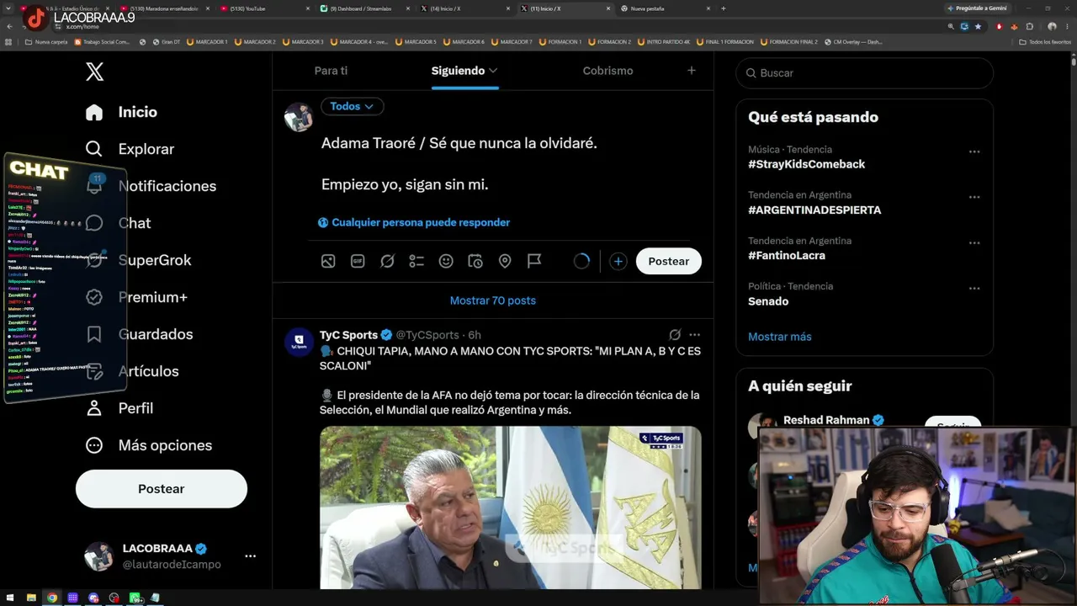Open the Windows Start menu
The width and height of the screenshot is (1077, 606).
(x=11, y=598)
